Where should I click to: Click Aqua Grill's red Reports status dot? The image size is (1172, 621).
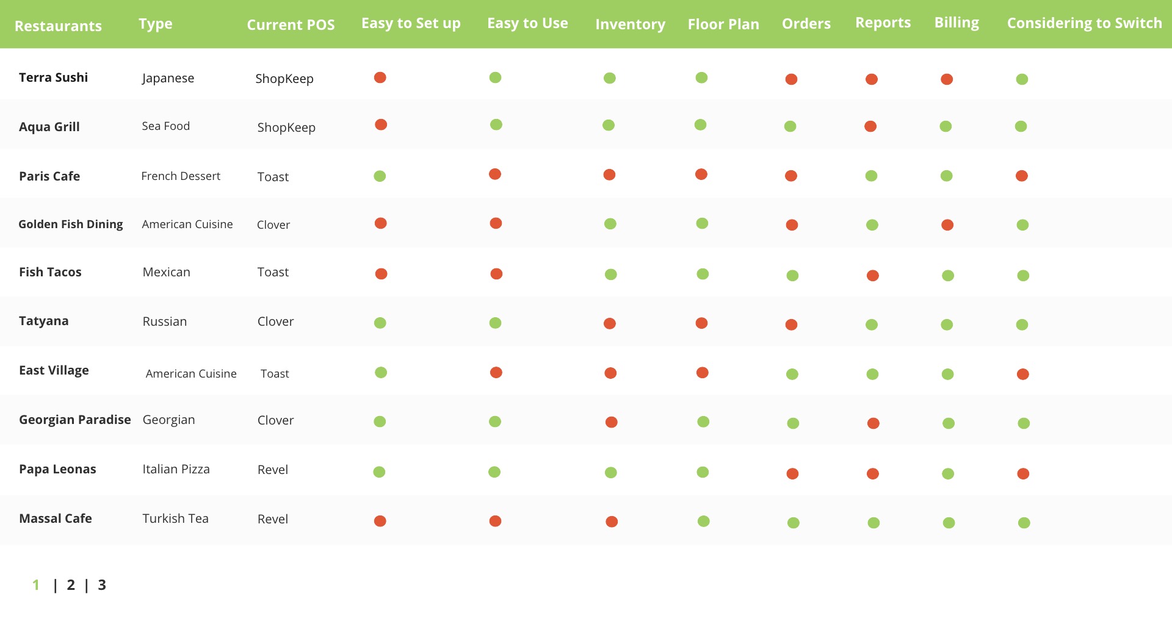[870, 126]
